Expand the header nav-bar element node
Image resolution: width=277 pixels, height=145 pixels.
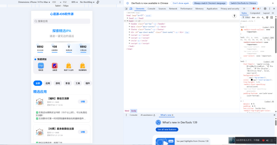[x=129, y=23]
